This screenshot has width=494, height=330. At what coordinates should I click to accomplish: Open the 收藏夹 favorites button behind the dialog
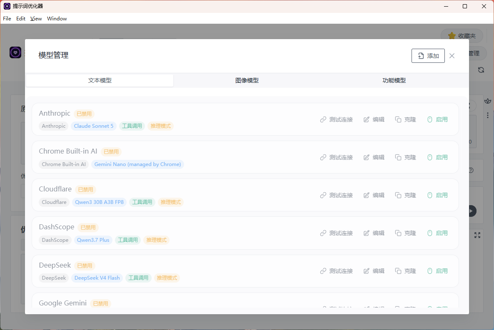pos(462,36)
